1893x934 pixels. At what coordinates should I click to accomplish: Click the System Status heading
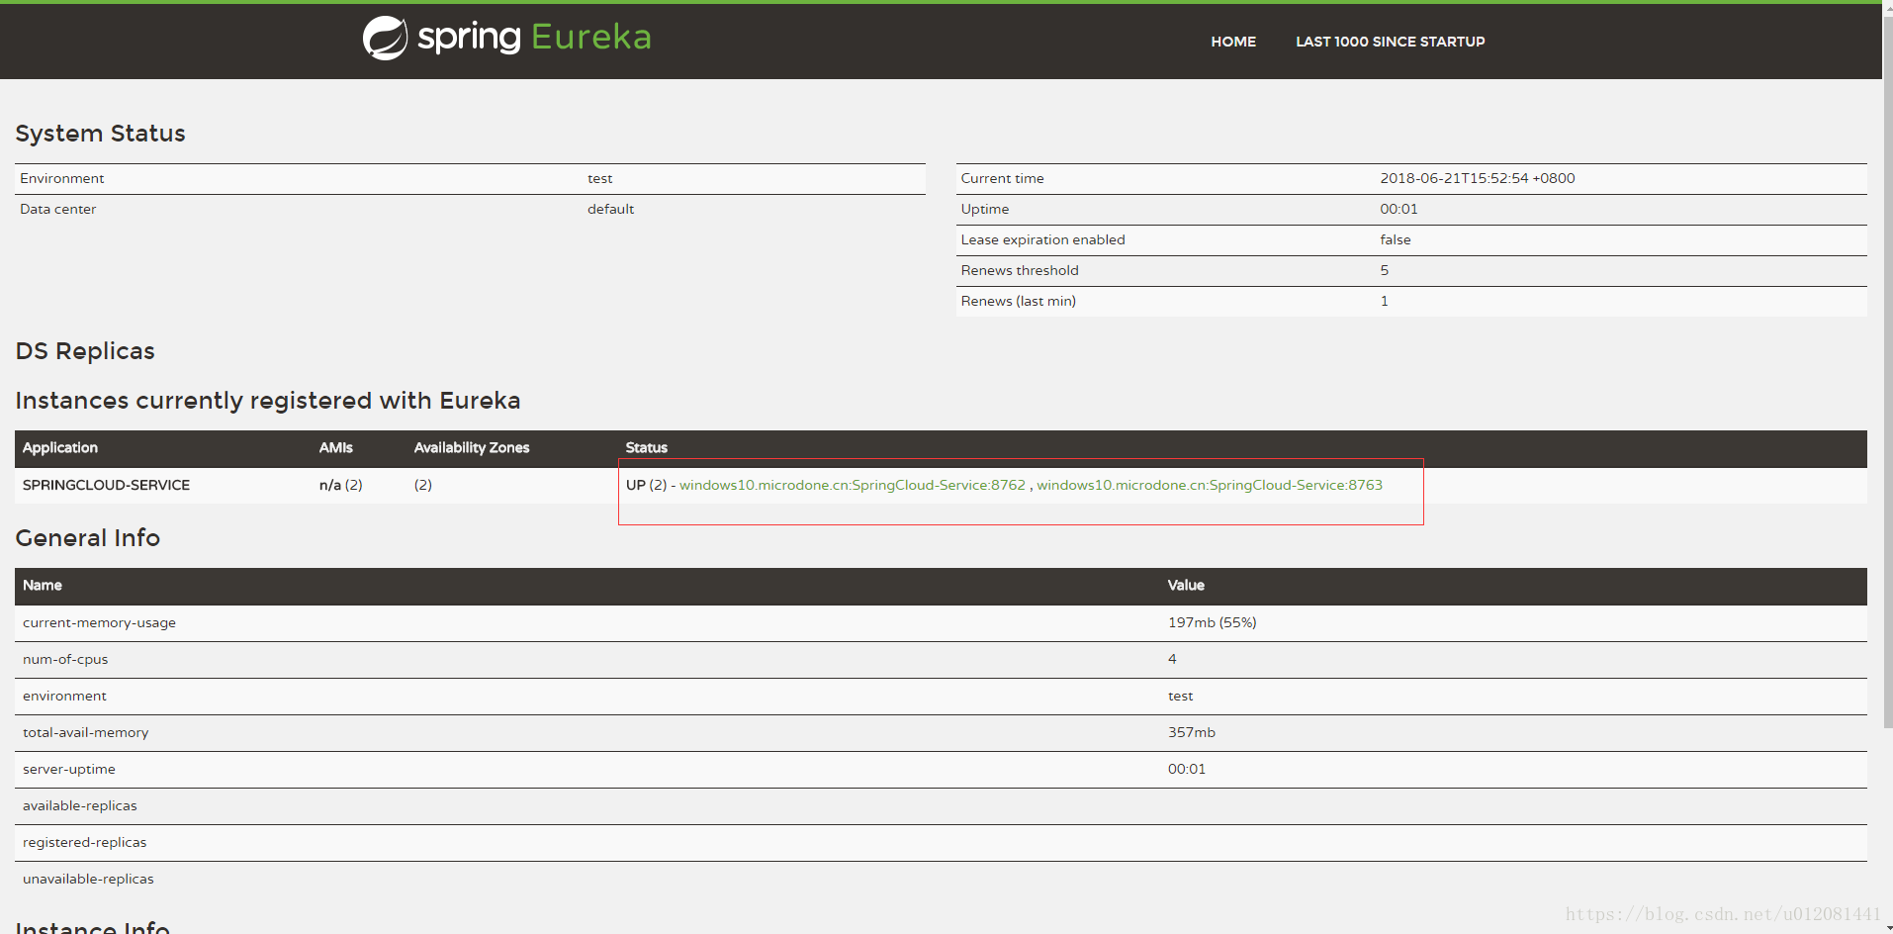(x=100, y=134)
